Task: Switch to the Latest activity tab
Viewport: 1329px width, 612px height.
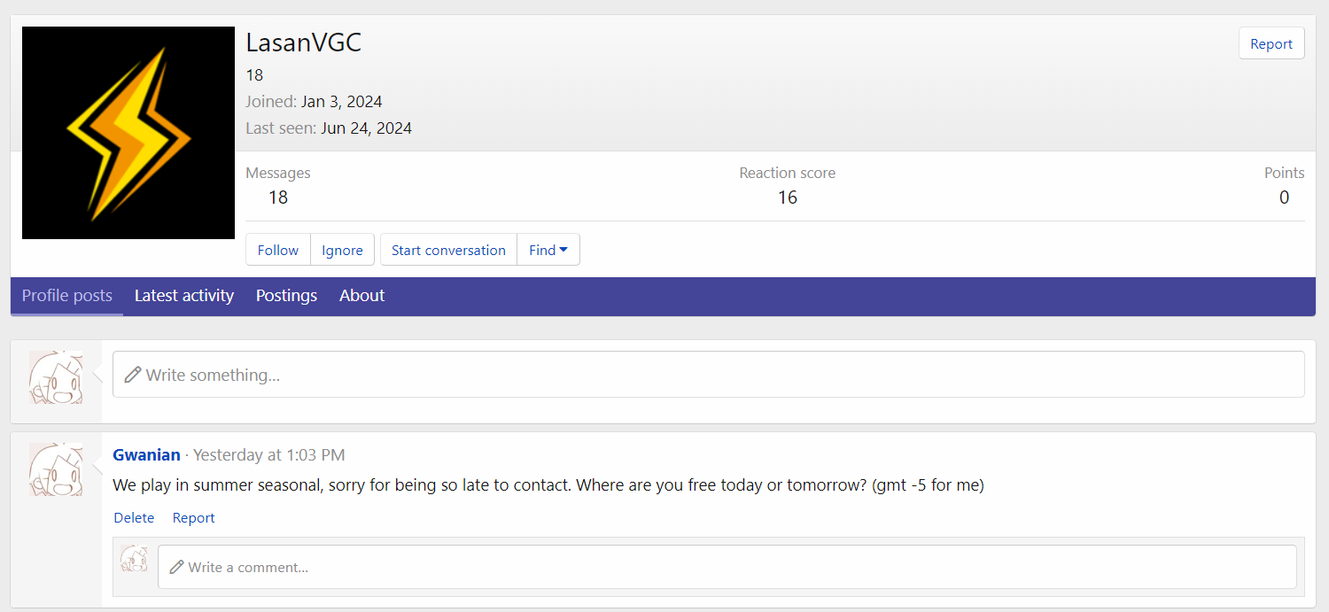Action: (184, 296)
